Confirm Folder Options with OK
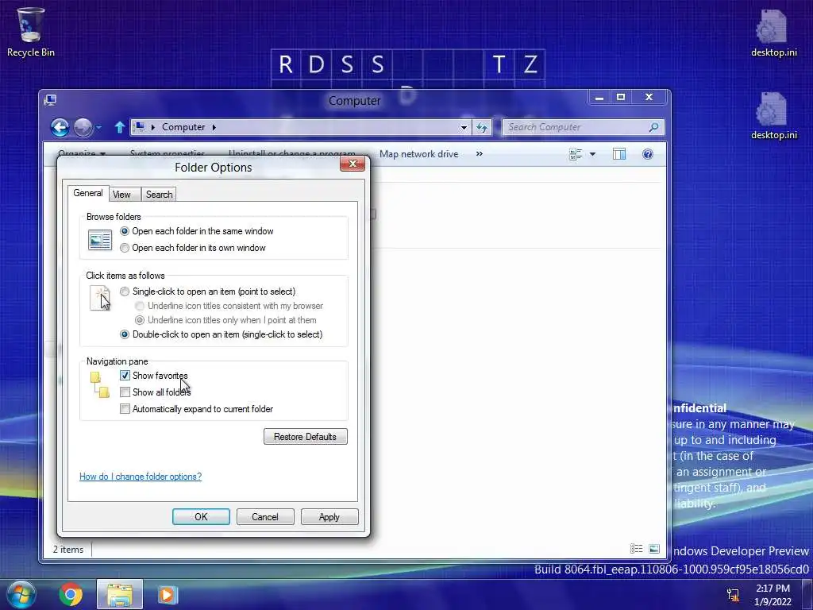 click(201, 516)
